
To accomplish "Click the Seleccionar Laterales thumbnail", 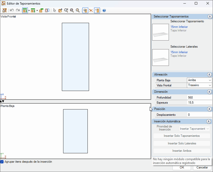I will (x=161, y=58).
